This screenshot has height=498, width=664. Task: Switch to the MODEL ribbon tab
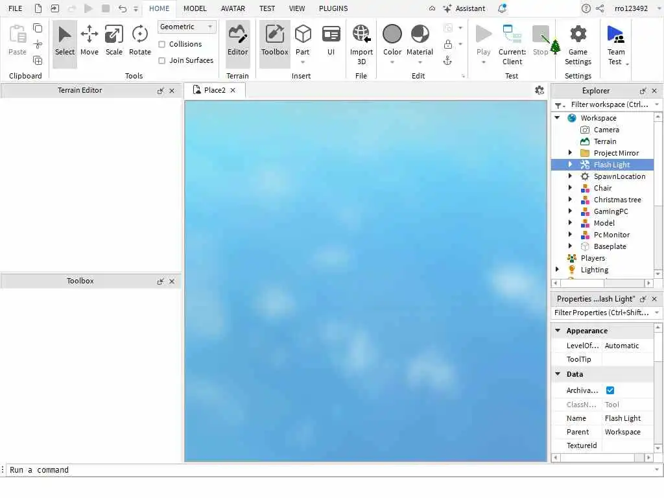click(x=195, y=8)
